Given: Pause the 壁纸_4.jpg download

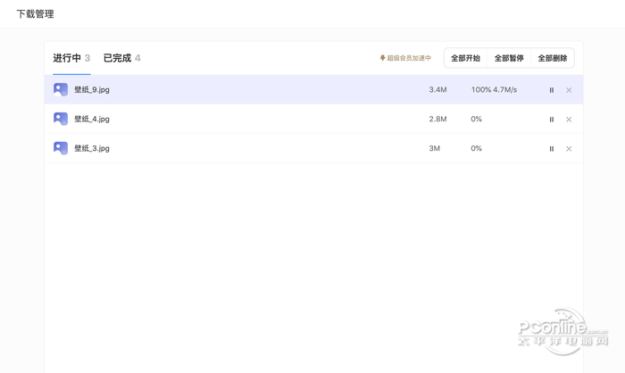Looking at the screenshot, I should coord(551,120).
